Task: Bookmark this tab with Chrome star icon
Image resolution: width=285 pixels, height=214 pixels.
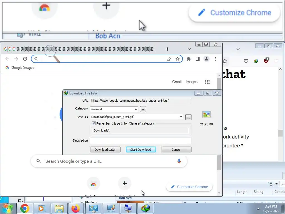Action: click(x=178, y=59)
